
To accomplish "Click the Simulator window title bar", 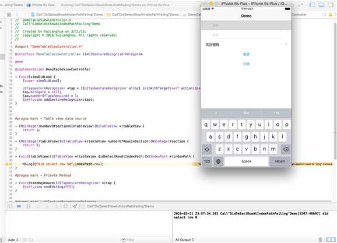I will [246, 3].
